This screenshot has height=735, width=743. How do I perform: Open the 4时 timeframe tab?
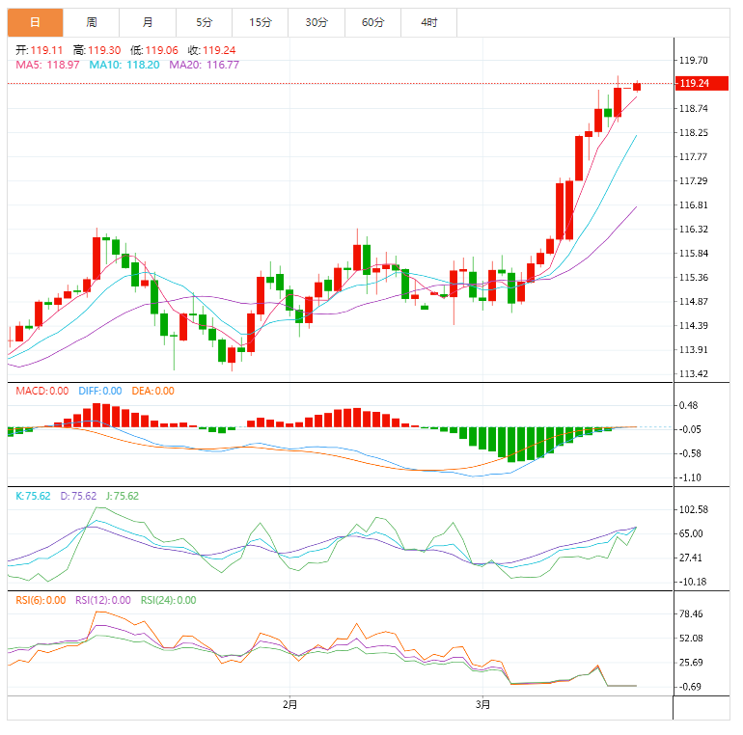pos(429,22)
